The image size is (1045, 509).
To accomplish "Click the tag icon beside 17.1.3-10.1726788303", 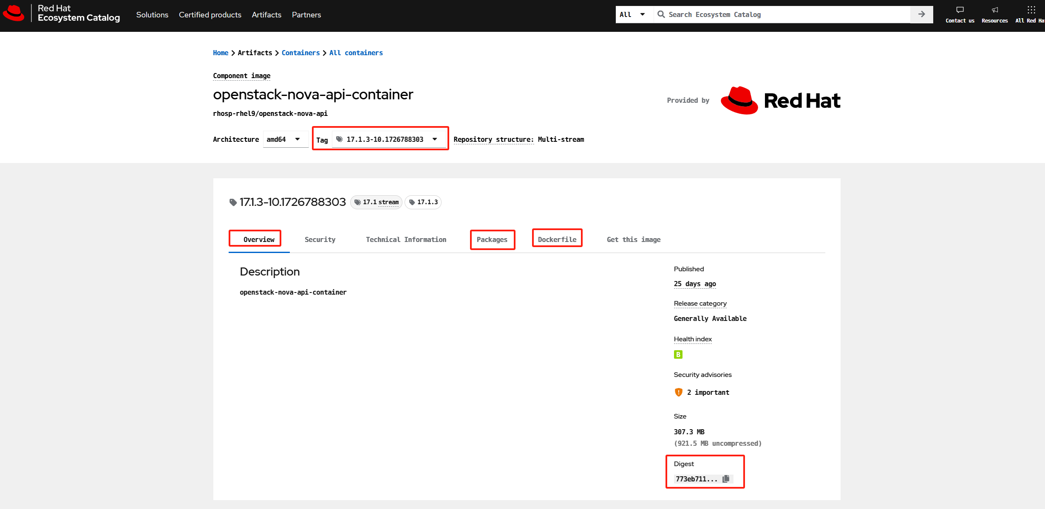I will coord(233,202).
